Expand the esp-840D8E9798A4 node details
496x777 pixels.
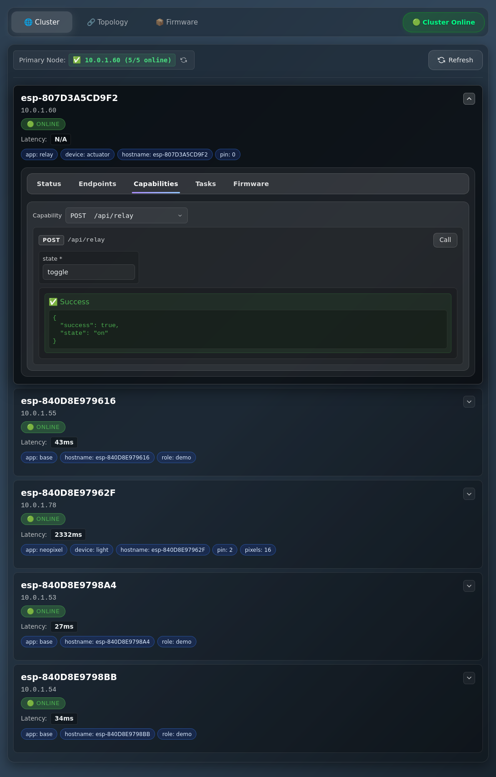469,586
